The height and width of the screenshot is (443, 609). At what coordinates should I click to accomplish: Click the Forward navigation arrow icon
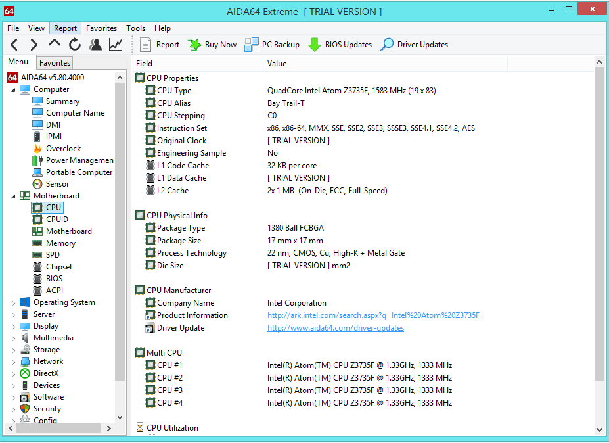(x=34, y=45)
